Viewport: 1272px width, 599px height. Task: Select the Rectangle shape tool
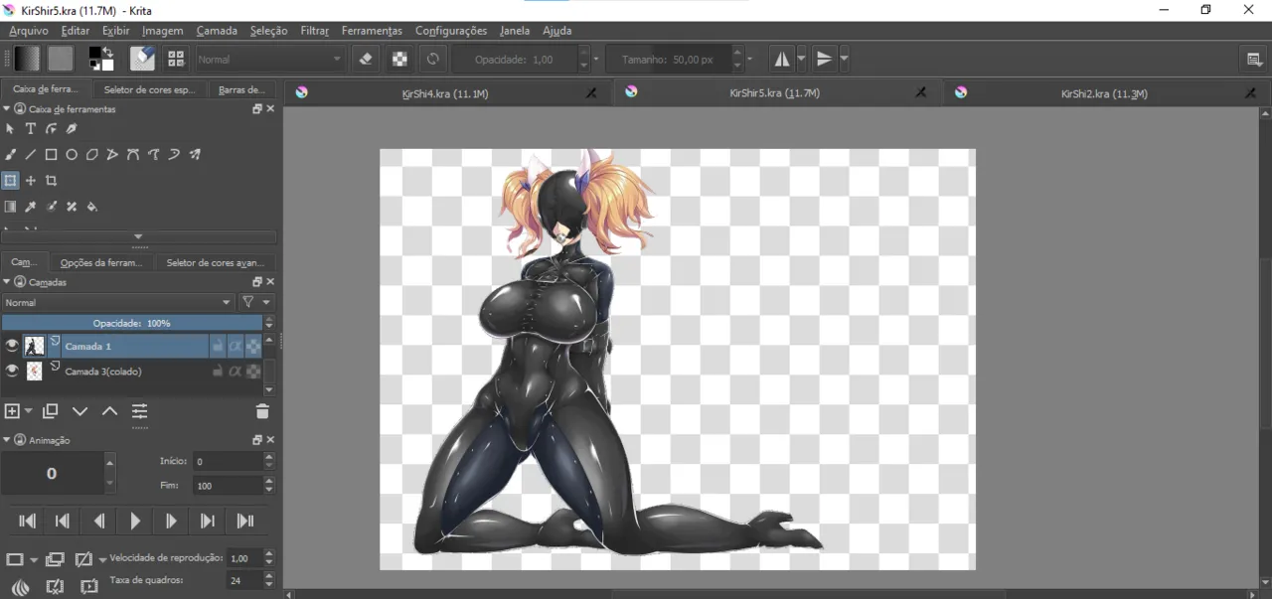[51, 155]
